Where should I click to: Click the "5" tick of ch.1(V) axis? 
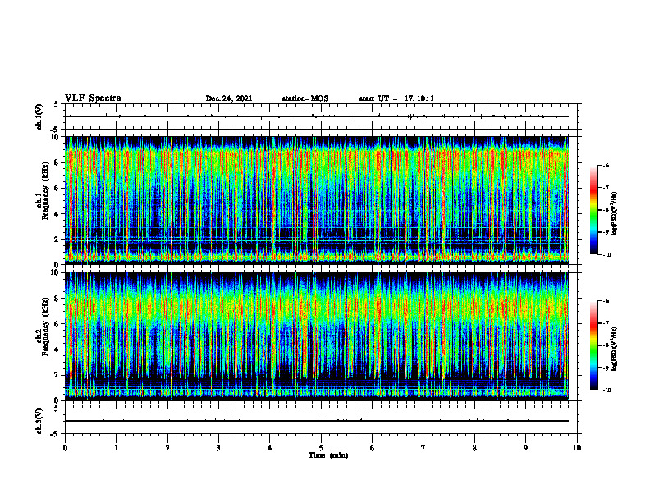(x=56, y=104)
